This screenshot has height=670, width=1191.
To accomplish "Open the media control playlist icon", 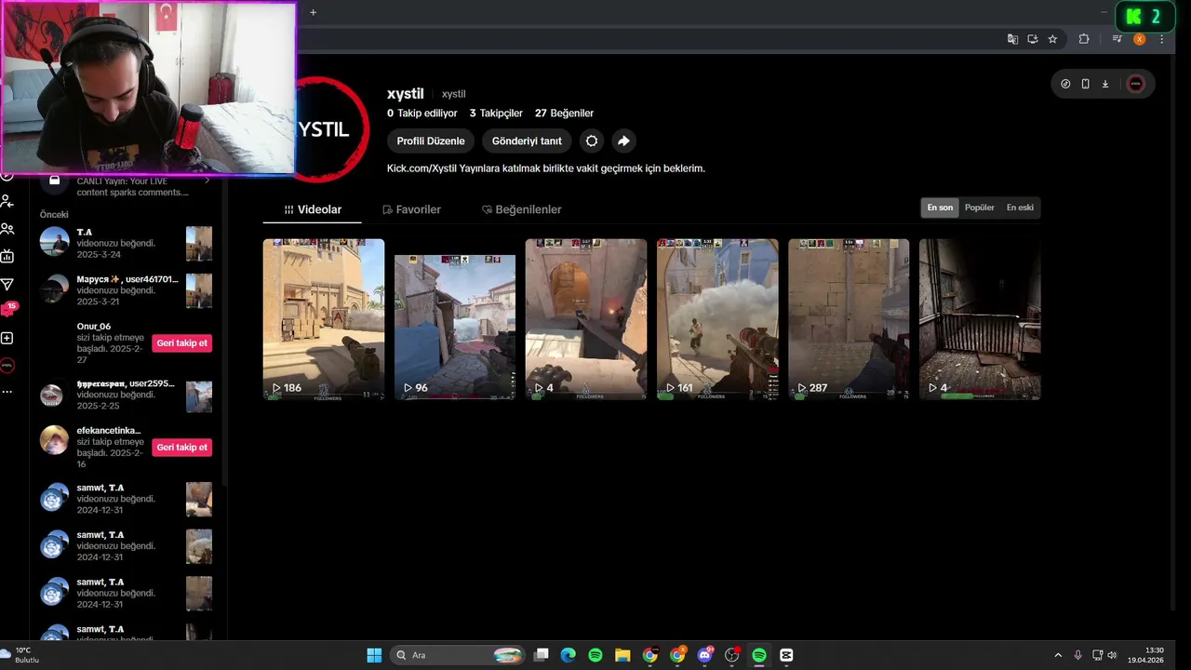I will tap(1117, 39).
